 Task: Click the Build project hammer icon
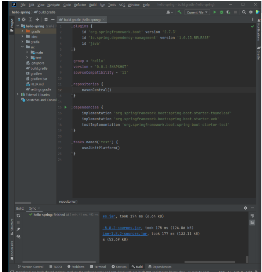[x=179, y=12]
